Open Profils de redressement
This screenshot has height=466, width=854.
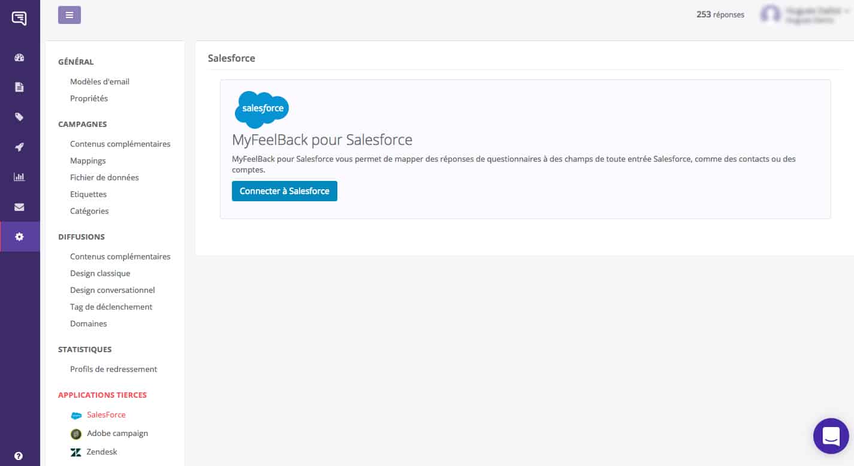[113, 369]
